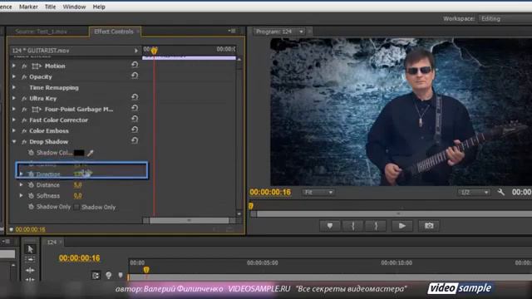
Task: Expand the Ultra Key properties
Action: (13, 98)
